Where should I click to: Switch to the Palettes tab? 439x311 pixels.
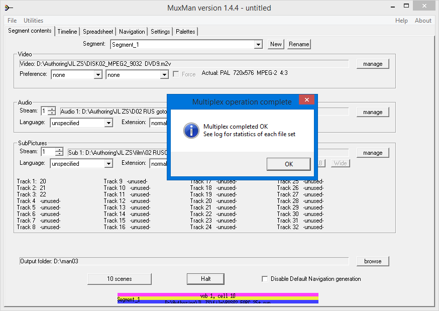click(185, 32)
